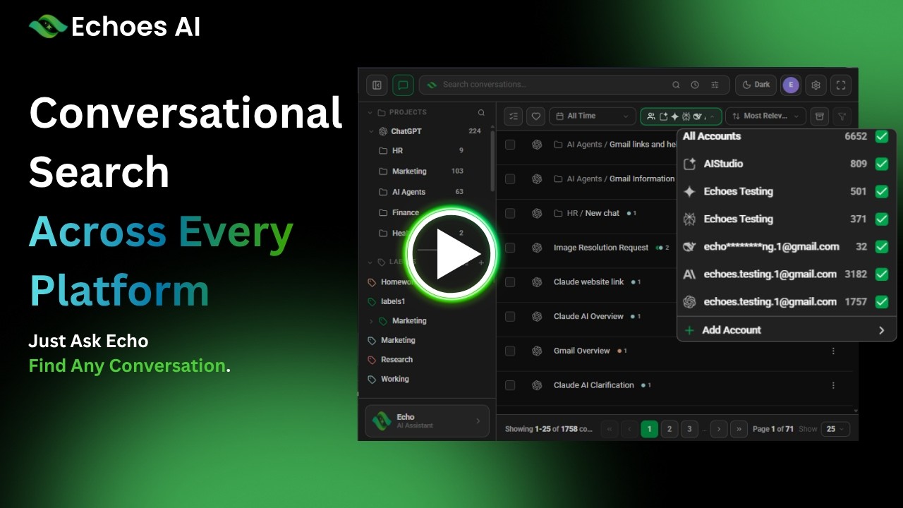
Task: Open the All Time date dropdown
Action: click(593, 116)
